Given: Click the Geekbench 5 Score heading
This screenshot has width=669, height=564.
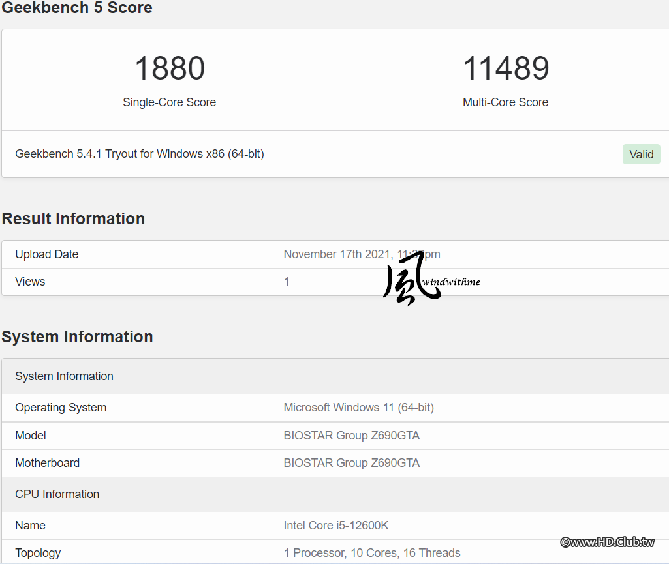Looking at the screenshot, I should click(77, 8).
